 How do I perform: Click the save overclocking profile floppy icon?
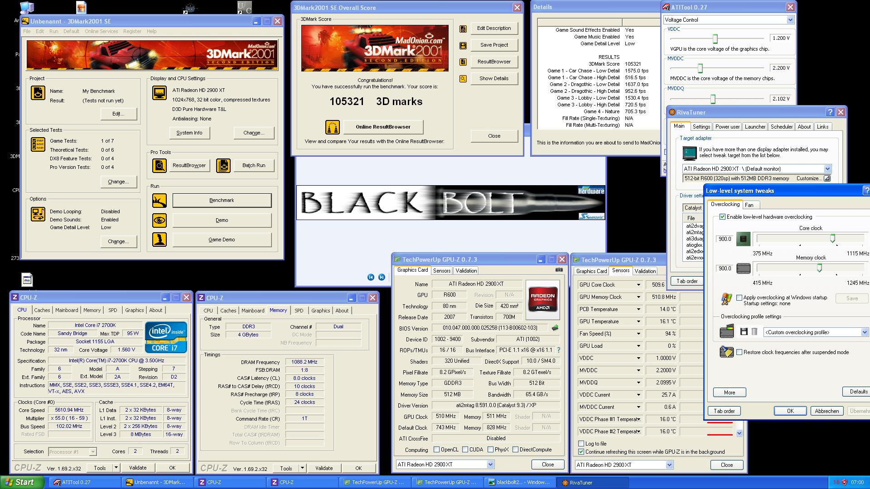pyautogui.click(x=744, y=332)
